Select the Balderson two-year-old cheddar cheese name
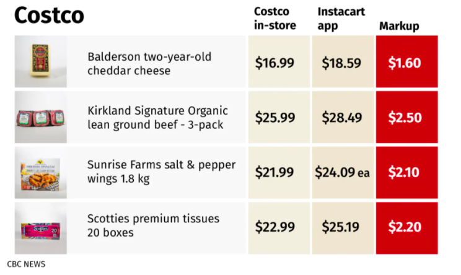The width and height of the screenshot is (461, 275). pos(149,63)
